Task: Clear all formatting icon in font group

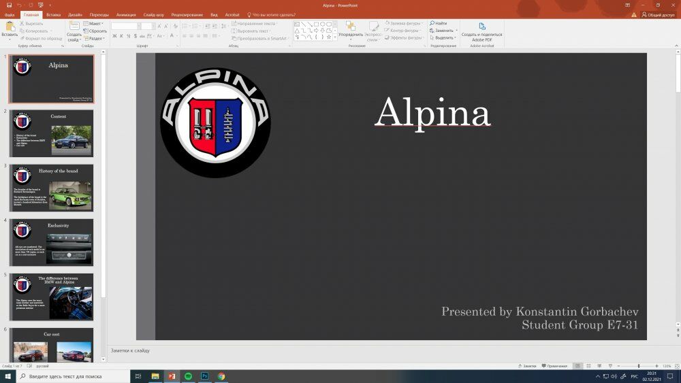Action: [176, 27]
